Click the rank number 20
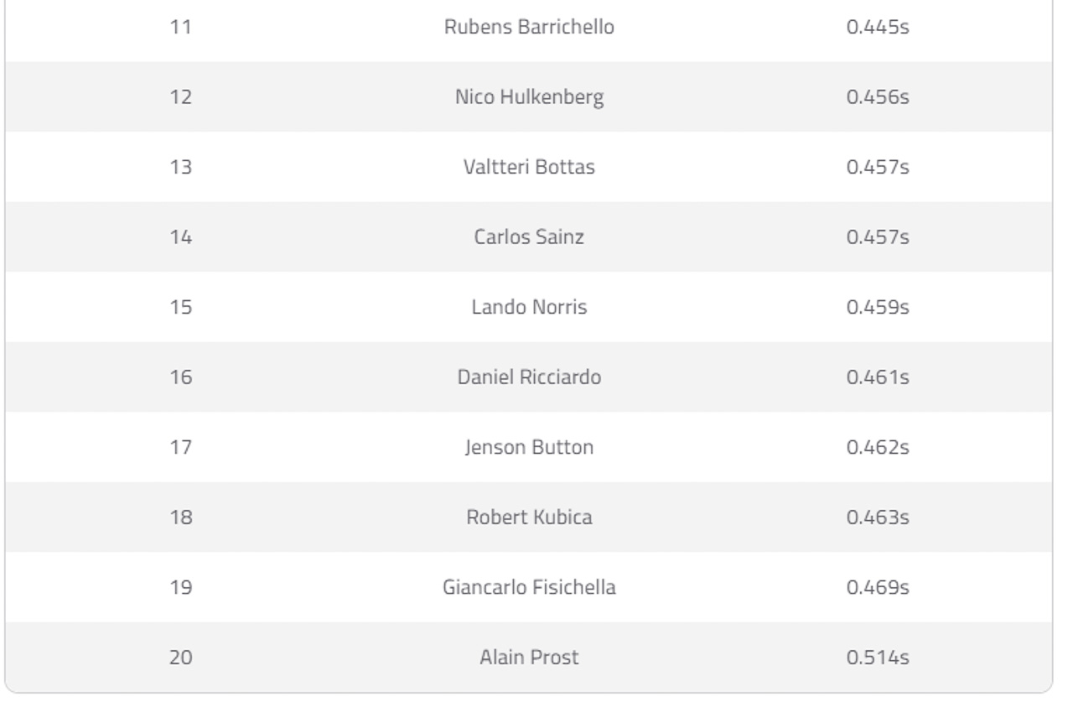 (181, 658)
